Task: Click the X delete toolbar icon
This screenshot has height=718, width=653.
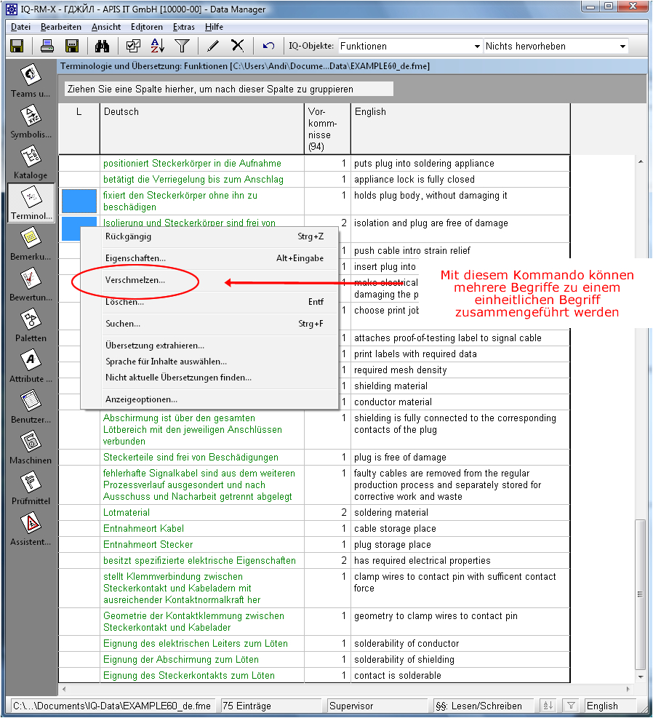Action: tap(237, 46)
